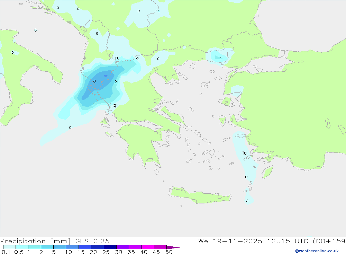
Task: Click the '0.1' legend scale label
Action: point(6,252)
